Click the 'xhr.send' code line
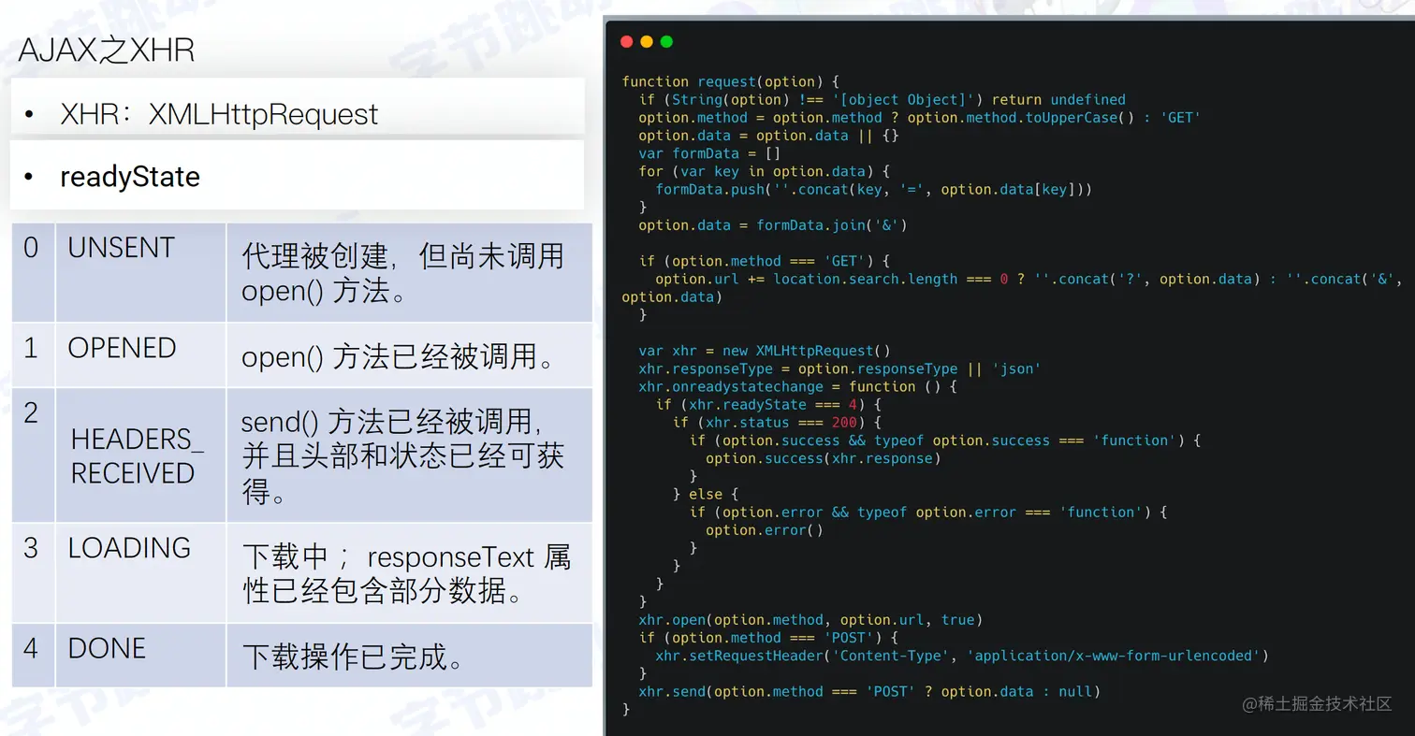1415x736 pixels. tap(869, 692)
